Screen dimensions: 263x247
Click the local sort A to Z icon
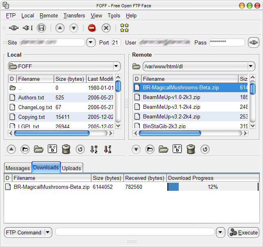pos(94,149)
